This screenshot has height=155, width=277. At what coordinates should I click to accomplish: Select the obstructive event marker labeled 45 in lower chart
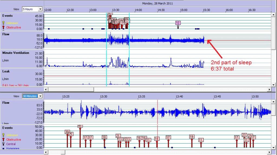tap(80, 126)
